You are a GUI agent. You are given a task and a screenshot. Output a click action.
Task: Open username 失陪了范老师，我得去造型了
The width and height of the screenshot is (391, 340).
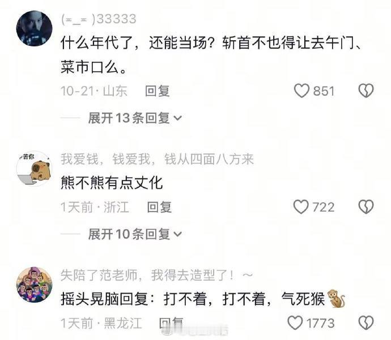(x=156, y=275)
